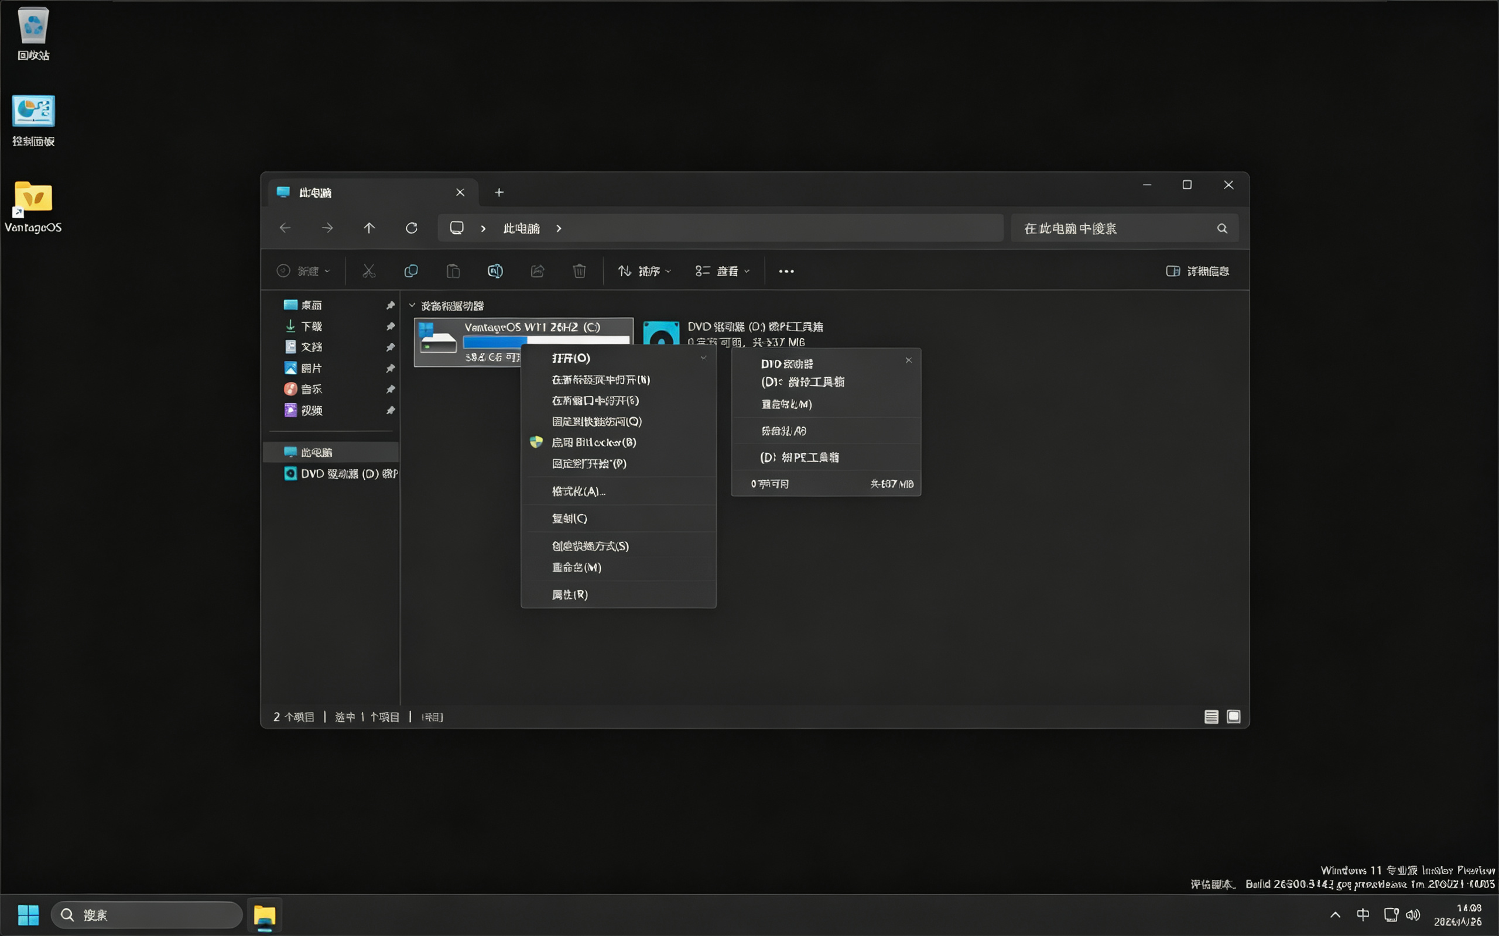
Task: Open the Recycle Bin desktop icon
Action: (x=33, y=34)
